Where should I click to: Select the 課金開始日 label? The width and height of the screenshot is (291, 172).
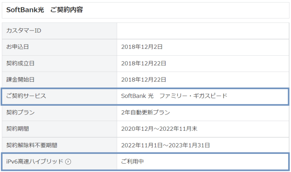coord(20,80)
